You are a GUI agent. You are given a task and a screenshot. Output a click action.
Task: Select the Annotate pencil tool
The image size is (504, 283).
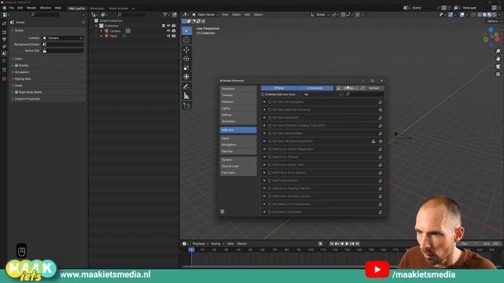pos(187,87)
